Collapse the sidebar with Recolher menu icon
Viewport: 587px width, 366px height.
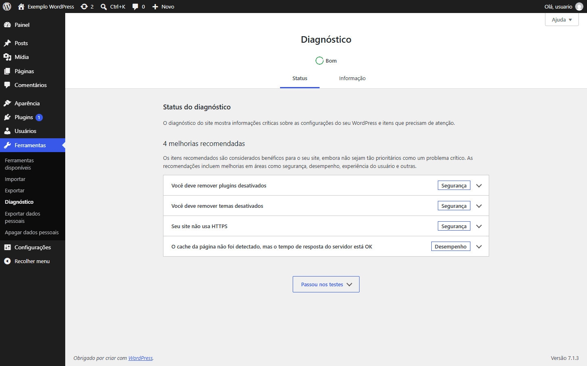(7, 261)
